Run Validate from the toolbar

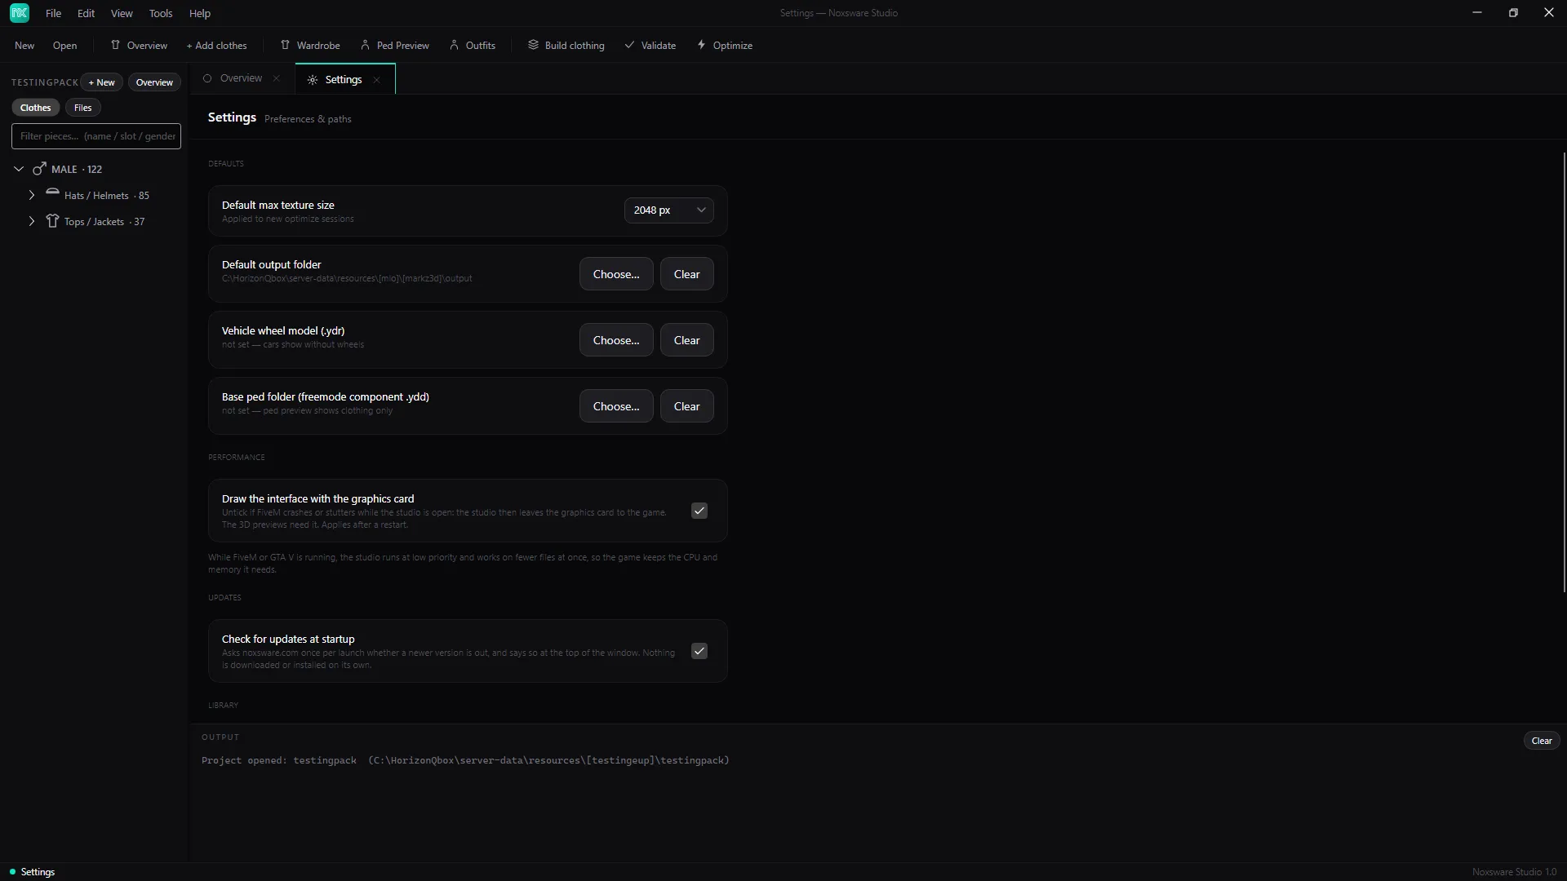[x=650, y=46]
